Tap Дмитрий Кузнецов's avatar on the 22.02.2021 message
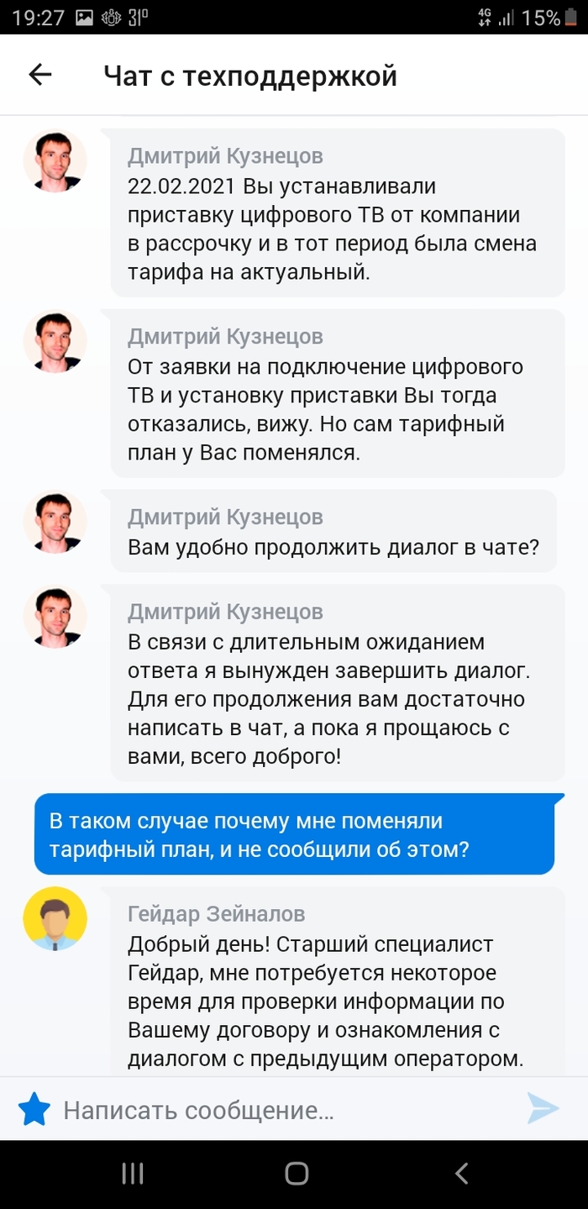The height and width of the screenshot is (1209, 588). pos(55,161)
